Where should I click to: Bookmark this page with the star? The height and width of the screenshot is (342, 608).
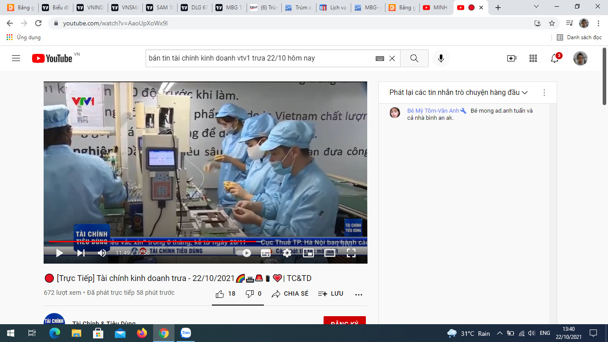[x=552, y=23]
